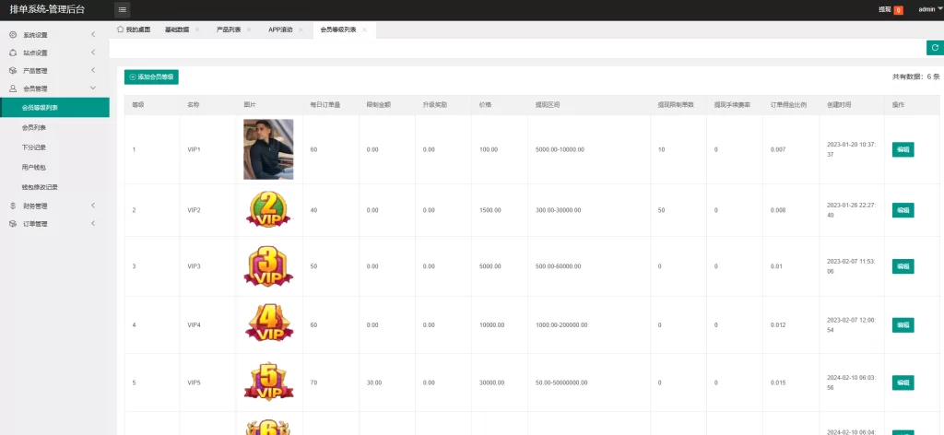Image resolution: width=944 pixels, height=435 pixels.
Task: Close the 基础数据 tab
Action: tap(195, 29)
